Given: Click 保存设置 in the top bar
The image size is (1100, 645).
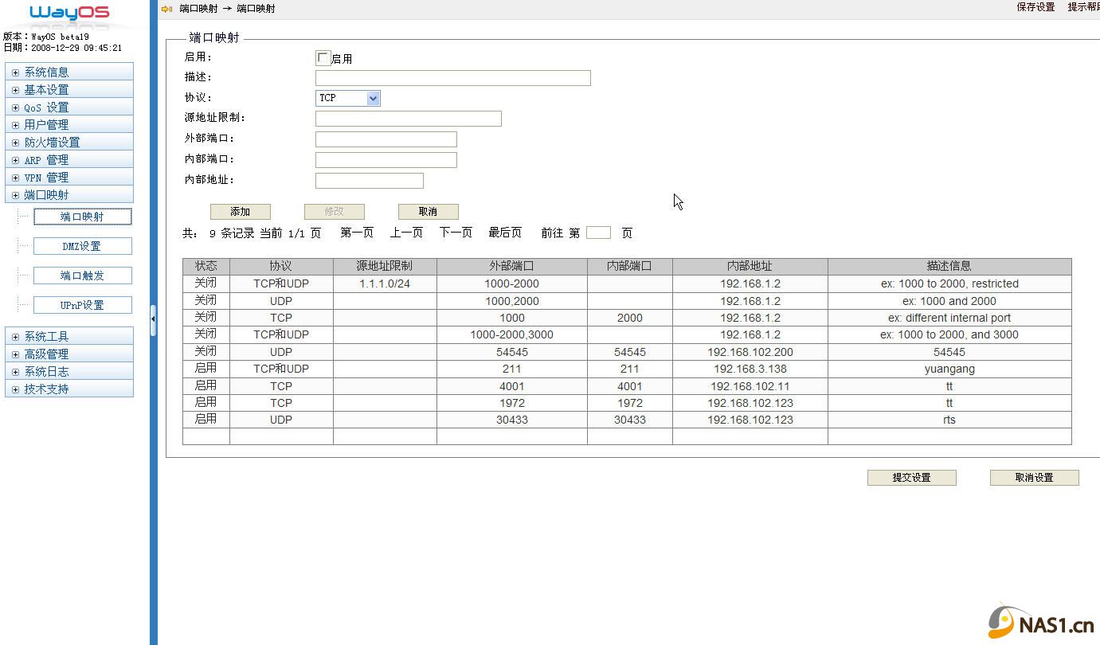Looking at the screenshot, I should [x=1035, y=7].
